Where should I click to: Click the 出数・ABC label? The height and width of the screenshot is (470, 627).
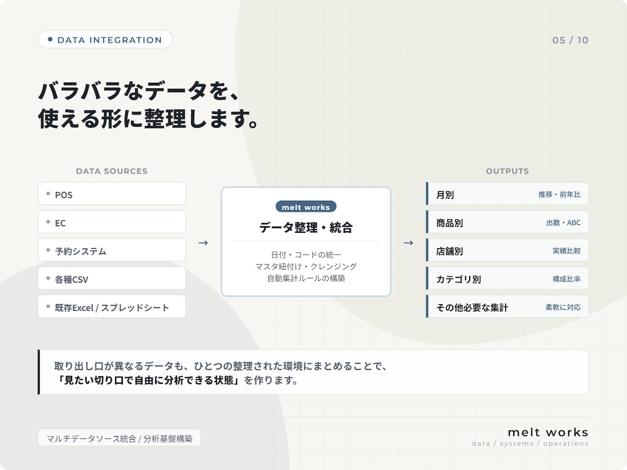point(563,223)
